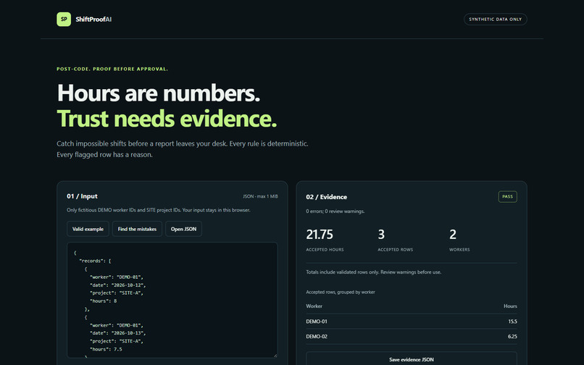Select the 3 accepted rows value

[x=381, y=234]
